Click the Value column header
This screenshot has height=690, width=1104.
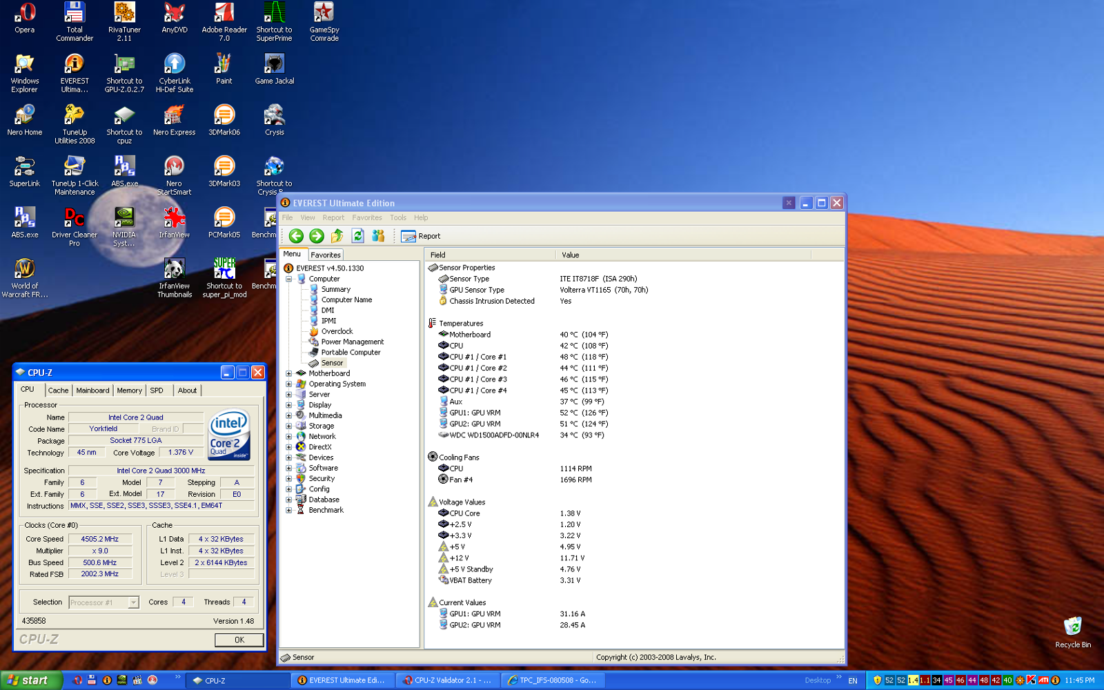(683, 255)
